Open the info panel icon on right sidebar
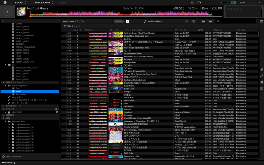264x165 pixels. 262,82
